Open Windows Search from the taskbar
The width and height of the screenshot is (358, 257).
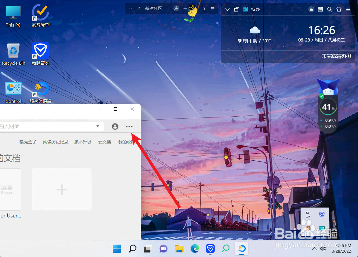pyautogui.click(x=133, y=249)
